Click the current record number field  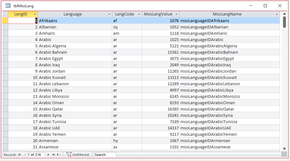pos(36,155)
